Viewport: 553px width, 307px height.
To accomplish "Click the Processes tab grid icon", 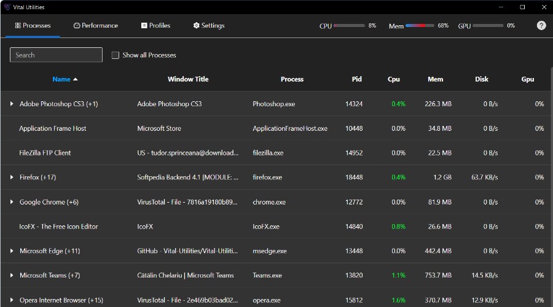I will 18,25.
